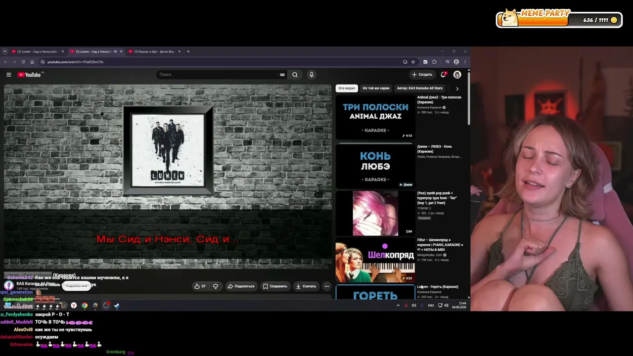Screen dimensions: 633x356
Task: Select the 'Из той же серии' filter chip
Action: [x=376, y=88]
